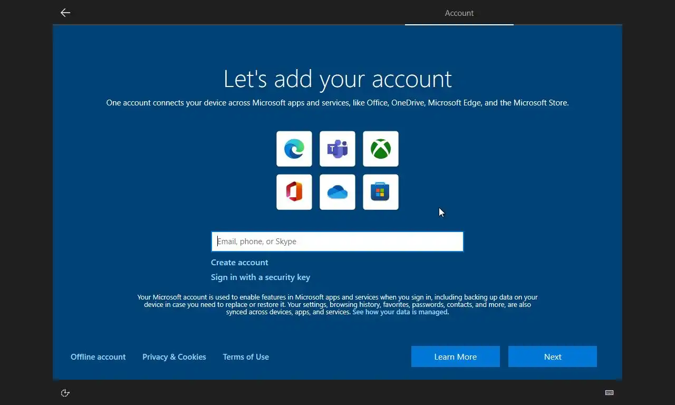Screen dimensions: 675x405
Task: Click the Next button
Action: [553, 356]
